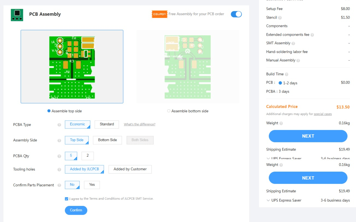Image resolution: width=356 pixels, height=222 pixels.
Task: Click the Tooling holes question mark icon
Action: click(x=59, y=169)
